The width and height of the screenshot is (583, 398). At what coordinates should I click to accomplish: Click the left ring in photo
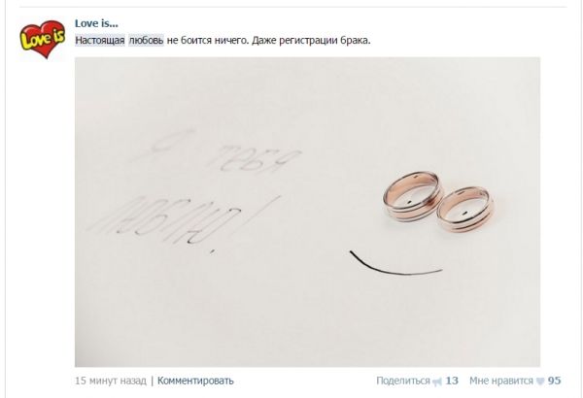(413, 196)
